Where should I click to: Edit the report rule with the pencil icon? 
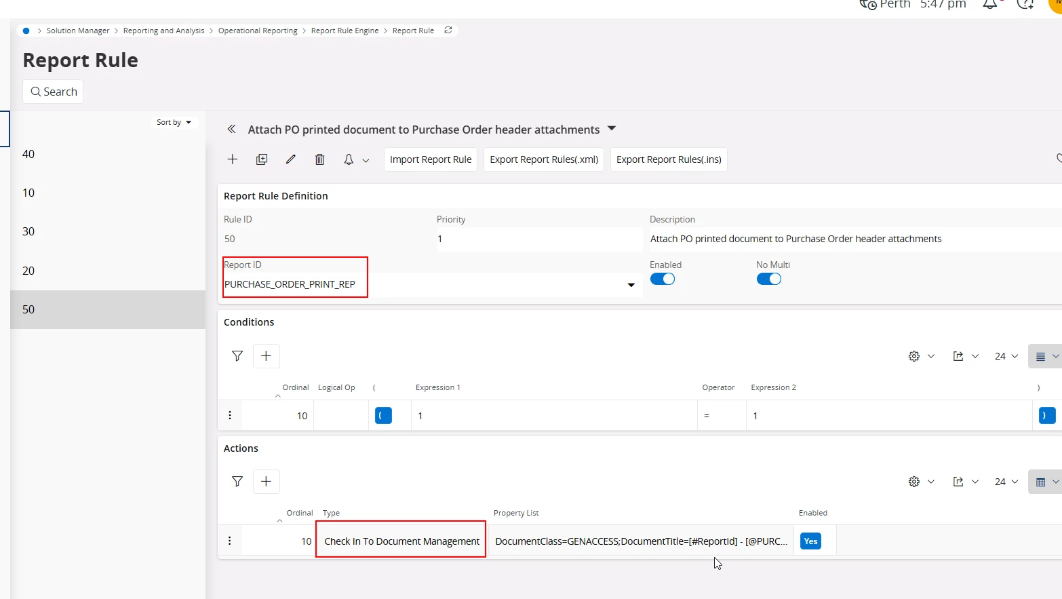[291, 159]
